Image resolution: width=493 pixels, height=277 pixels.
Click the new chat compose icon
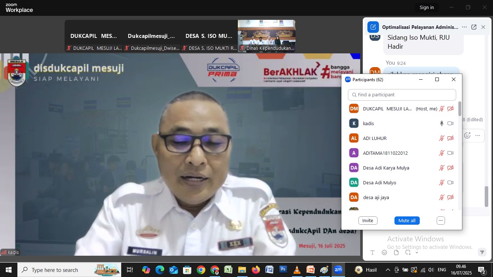(x=373, y=27)
